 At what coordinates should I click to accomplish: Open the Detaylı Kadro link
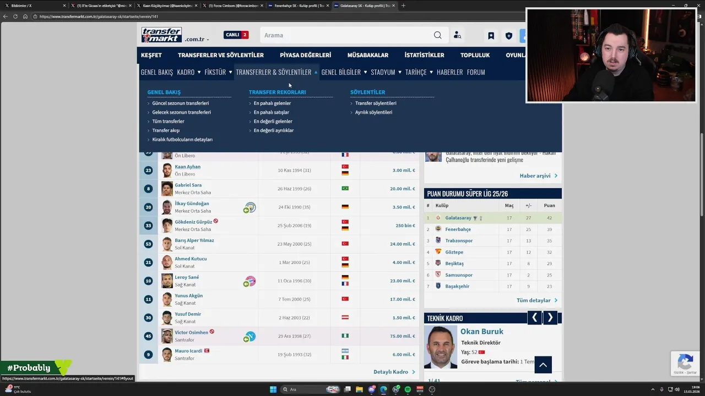coord(394,372)
